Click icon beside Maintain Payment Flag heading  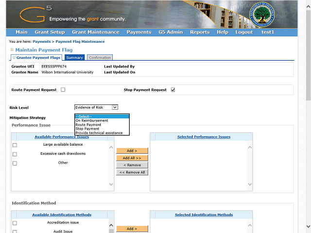[12, 50]
